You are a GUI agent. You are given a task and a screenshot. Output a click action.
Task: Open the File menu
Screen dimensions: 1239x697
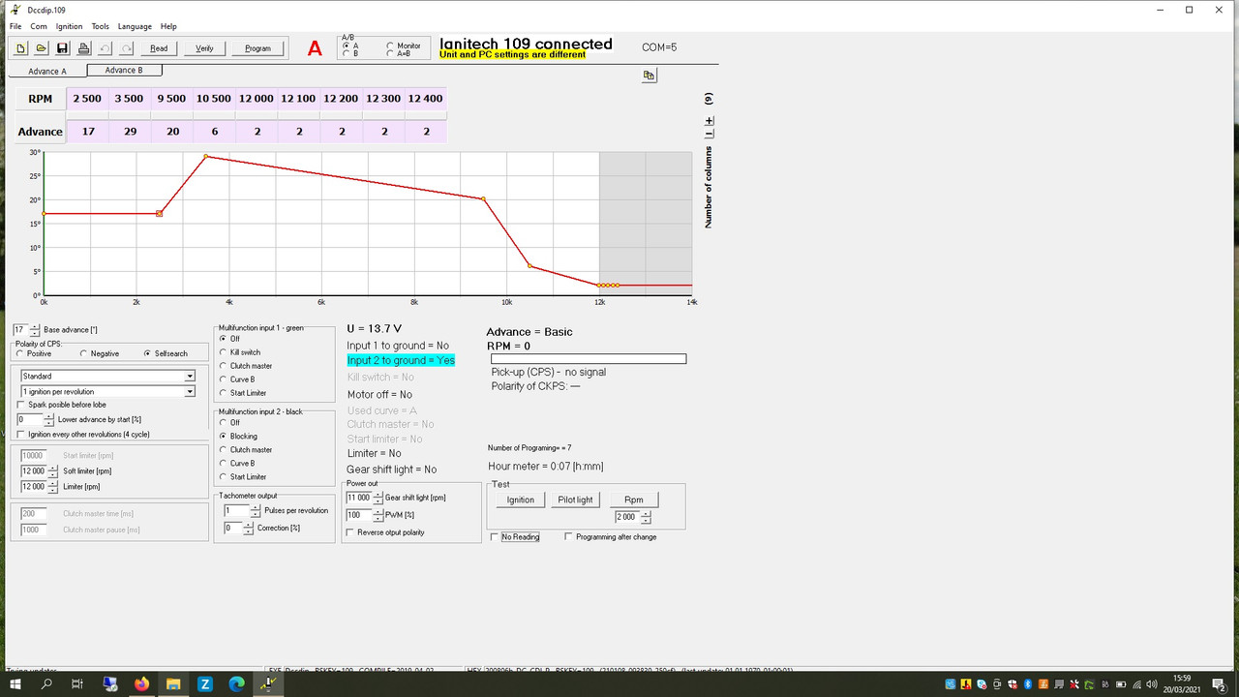[15, 26]
